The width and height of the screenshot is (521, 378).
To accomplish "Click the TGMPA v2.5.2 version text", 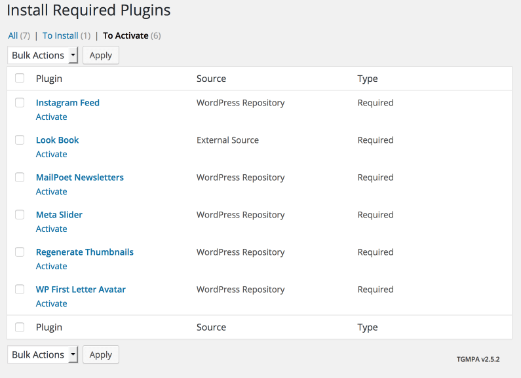I will coord(478,359).
